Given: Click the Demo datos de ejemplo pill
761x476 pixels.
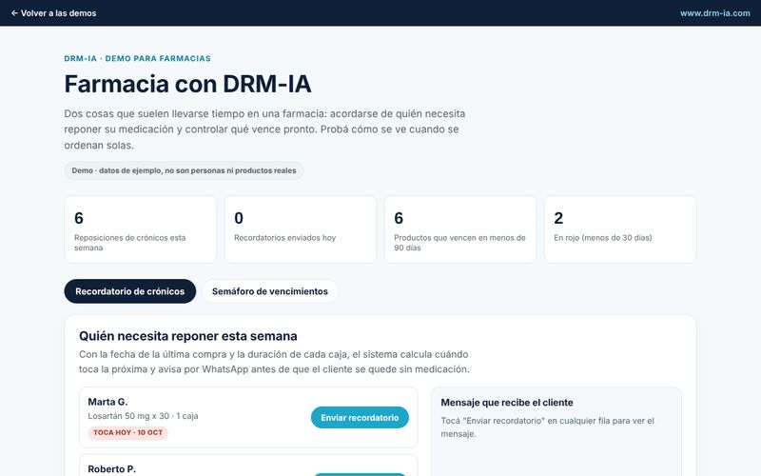Looking at the screenshot, I should 184,170.
